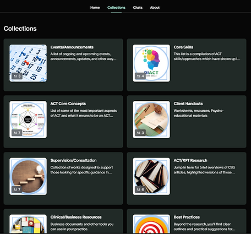Click item count badge on ACT Core Concepts
Image resolution: width=251 pixels, height=234 pixels.
(x=17, y=133)
